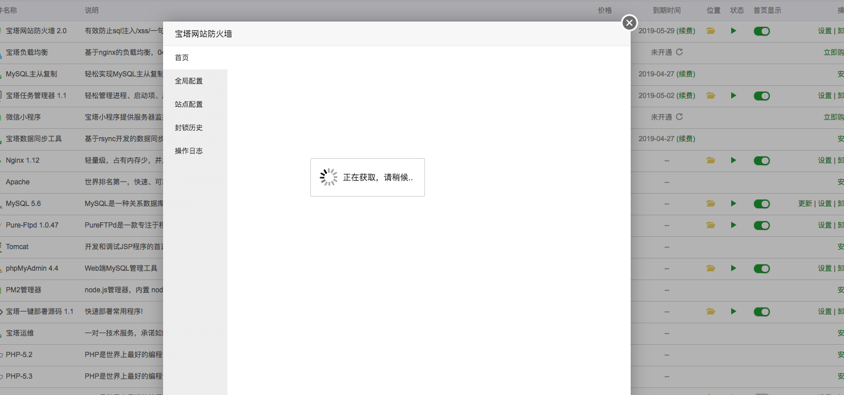Screen dimensions: 844x395
Task: Select PHP-5.3 entry in plugin list
Action: (x=19, y=376)
